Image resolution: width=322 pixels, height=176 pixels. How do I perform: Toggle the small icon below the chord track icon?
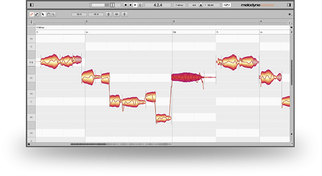tap(291, 32)
